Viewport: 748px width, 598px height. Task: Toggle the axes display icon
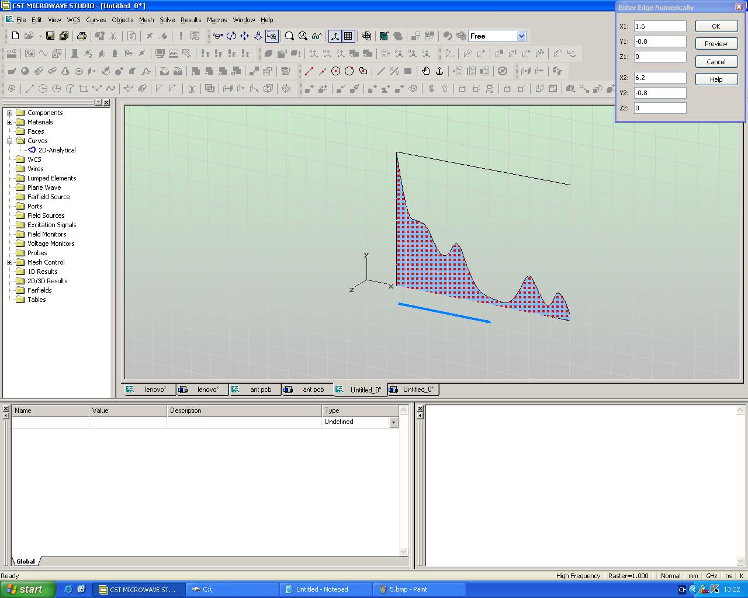[335, 36]
